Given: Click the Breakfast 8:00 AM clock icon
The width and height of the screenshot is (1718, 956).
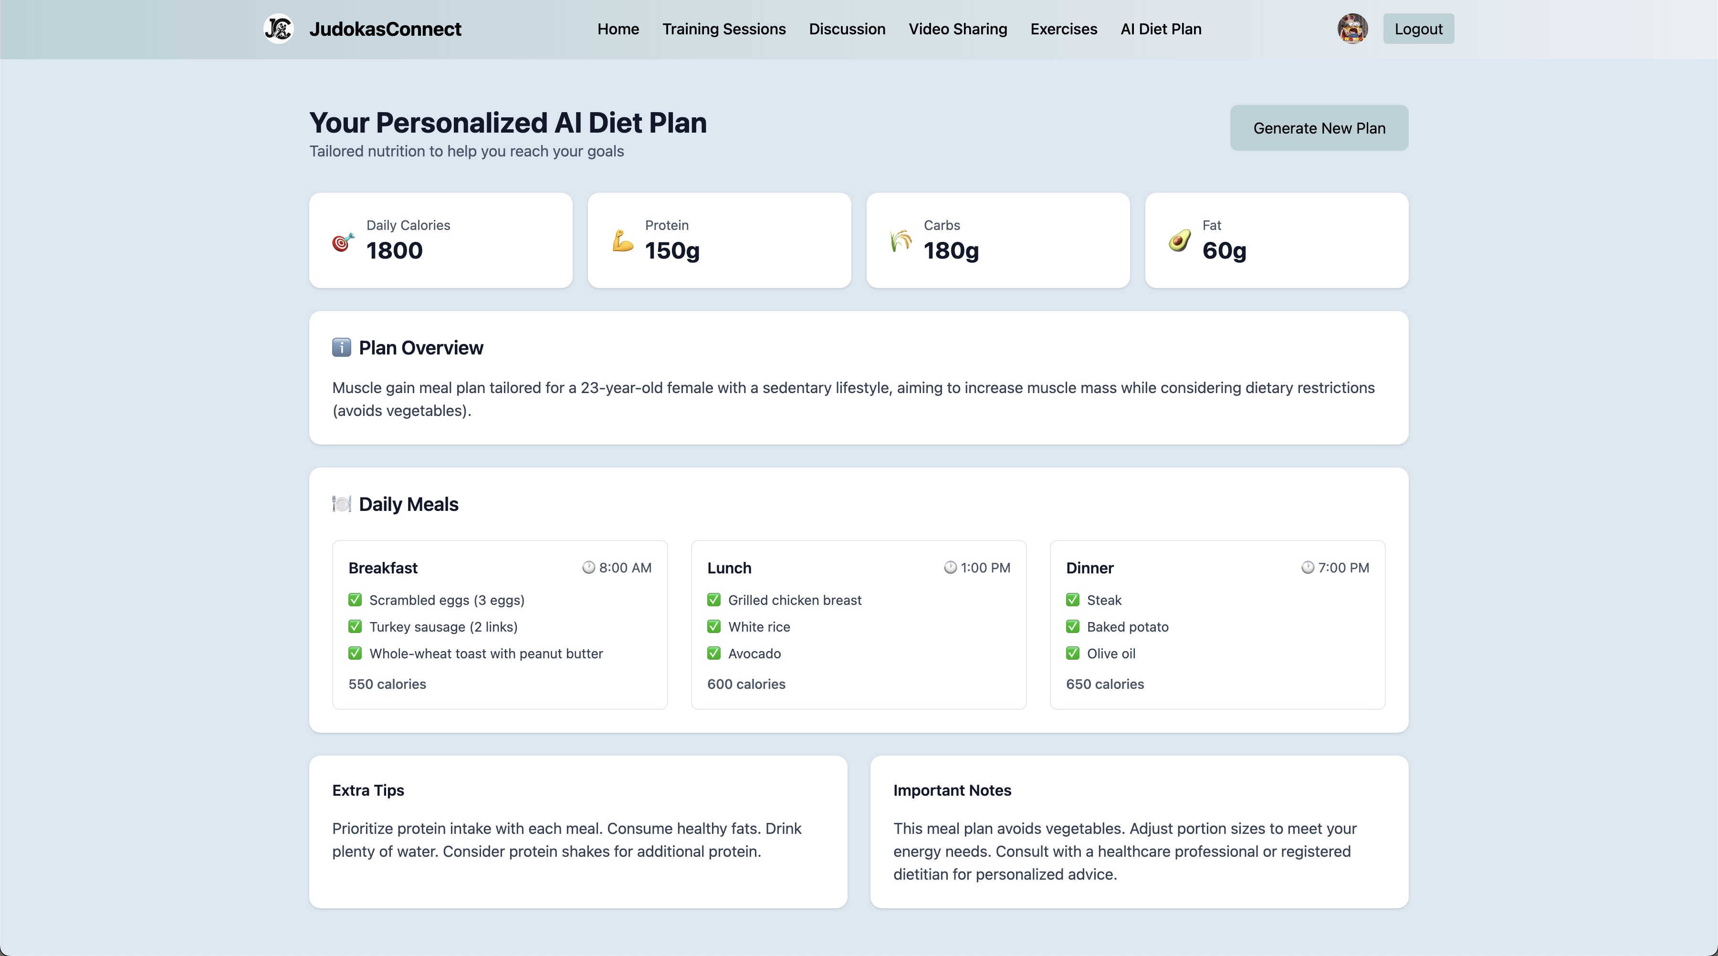Looking at the screenshot, I should (x=588, y=567).
